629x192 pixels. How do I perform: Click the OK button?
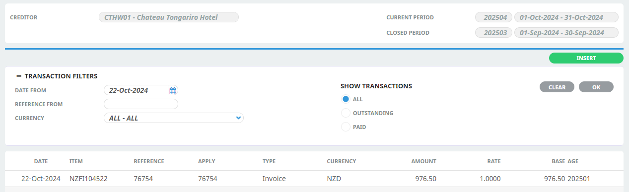pyautogui.click(x=596, y=87)
